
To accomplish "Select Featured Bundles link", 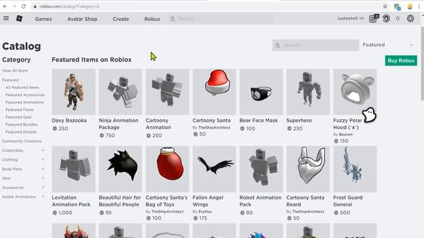I will [x=21, y=125].
